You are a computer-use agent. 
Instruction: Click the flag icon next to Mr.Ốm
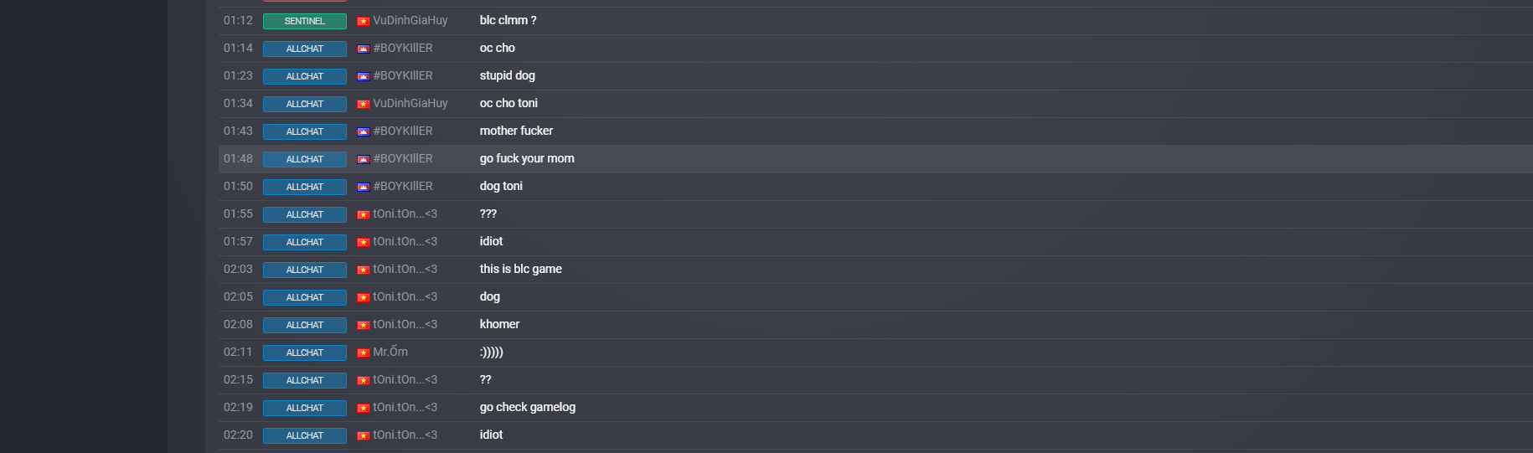(x=363, y=353)
